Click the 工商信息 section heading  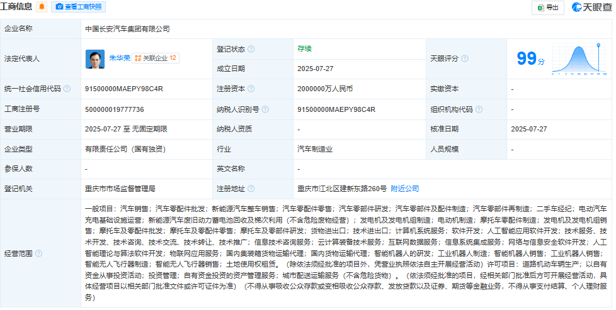point(16,7)
